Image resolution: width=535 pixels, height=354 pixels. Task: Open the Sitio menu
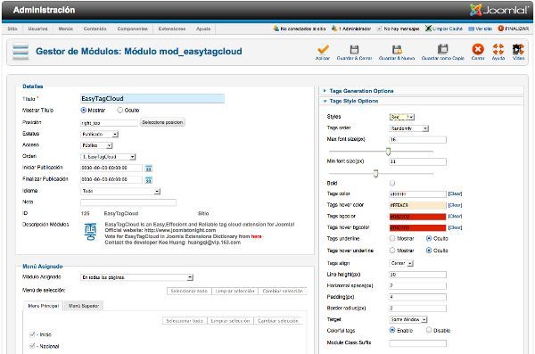click(12, 29)
